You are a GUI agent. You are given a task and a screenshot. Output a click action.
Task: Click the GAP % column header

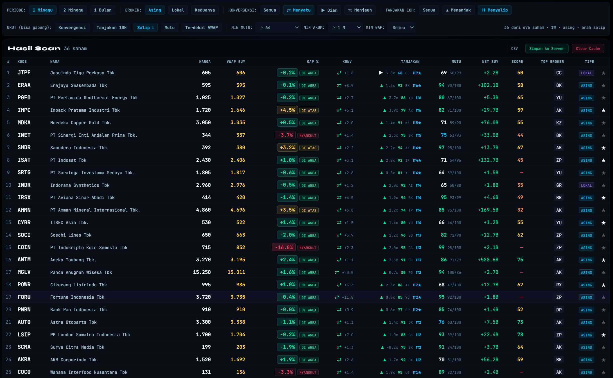313,62
